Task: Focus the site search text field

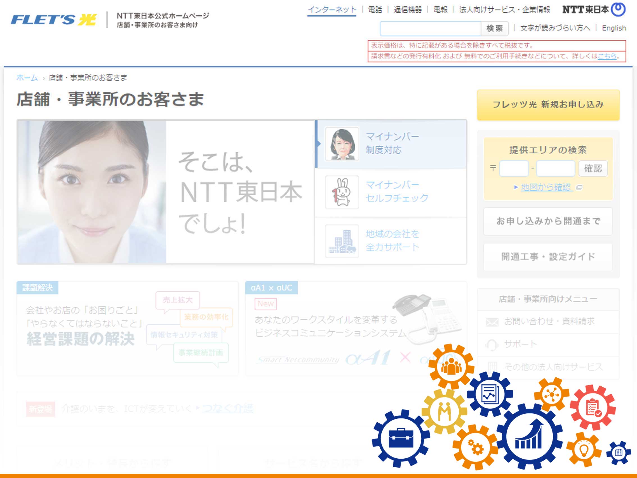Action: pos(430,29)
